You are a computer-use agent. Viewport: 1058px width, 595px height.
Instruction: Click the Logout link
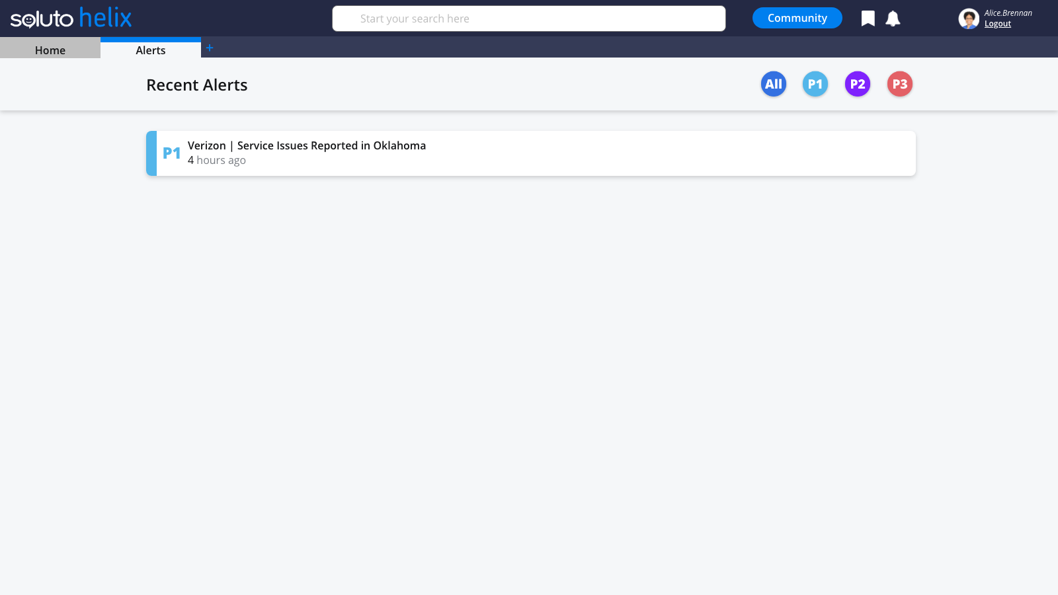[998, 24]
